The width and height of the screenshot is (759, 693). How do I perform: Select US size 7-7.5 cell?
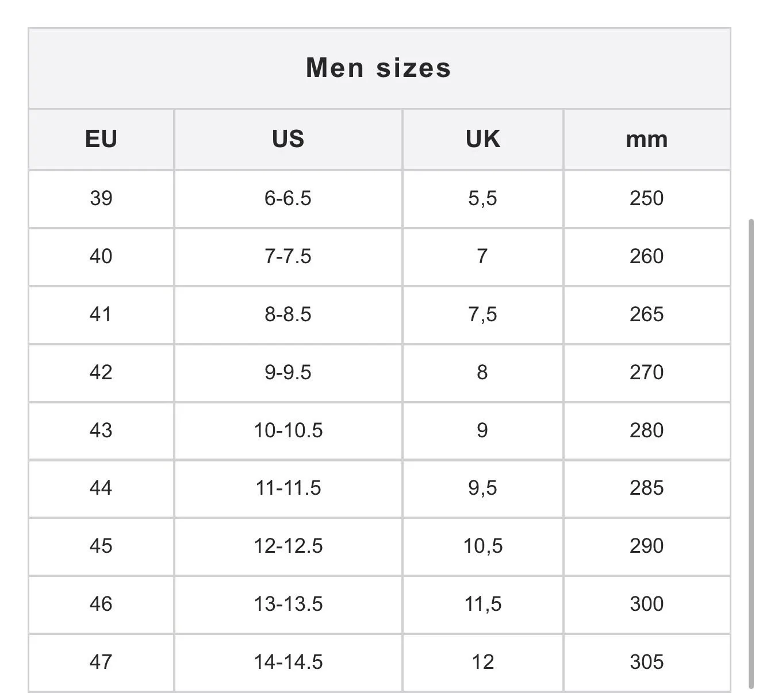288,257
